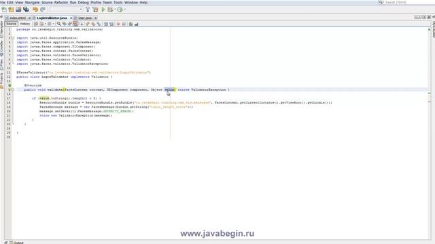Open the Files side panel tab
The image size is (435, 244).
[1, 64]
